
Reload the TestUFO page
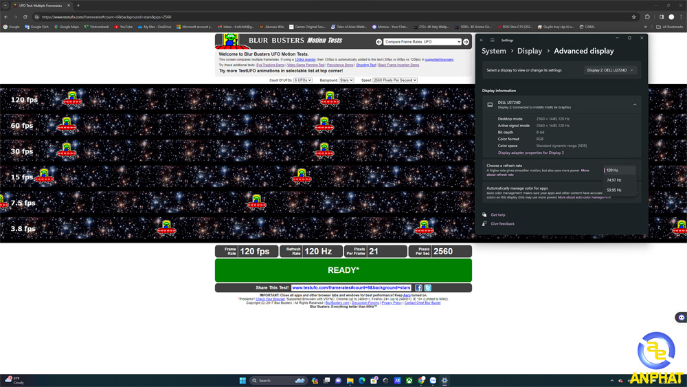[x=25, y=16]
